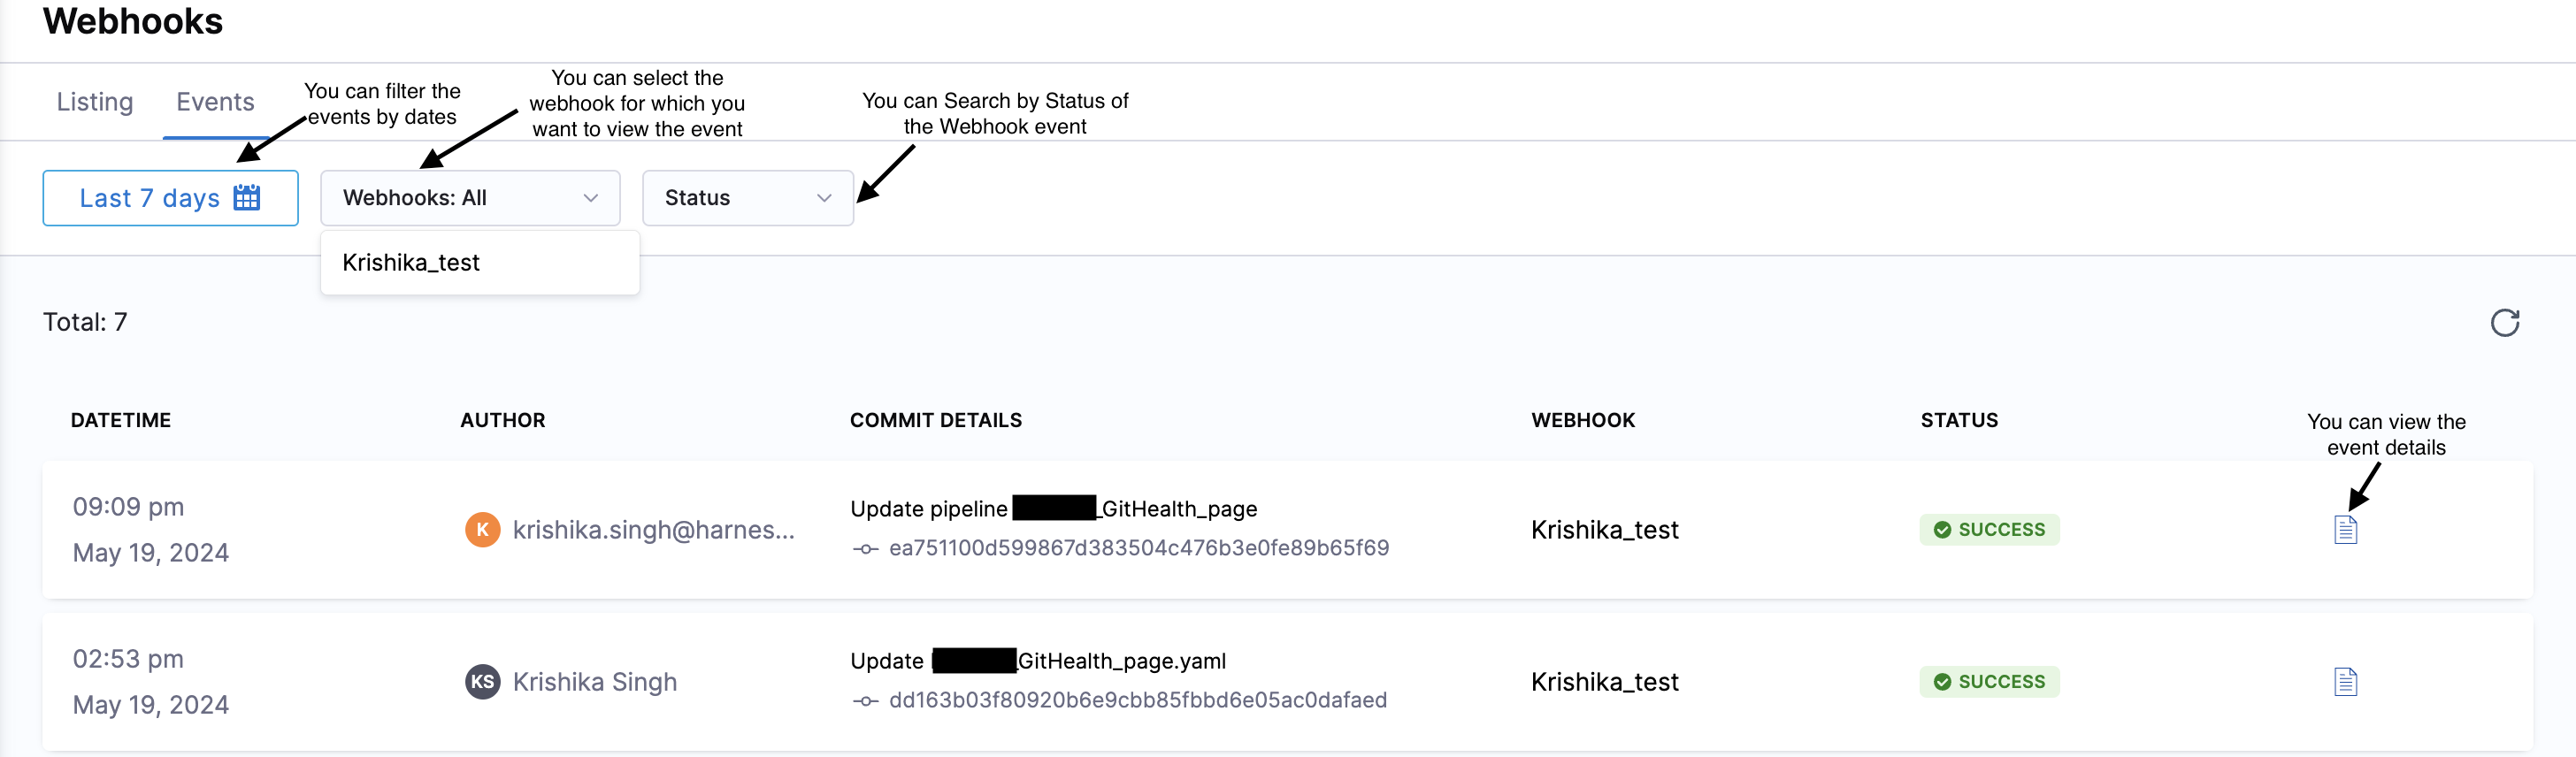
Task: Open event details for 02:53 pm event
Action: coord(2345,682)
